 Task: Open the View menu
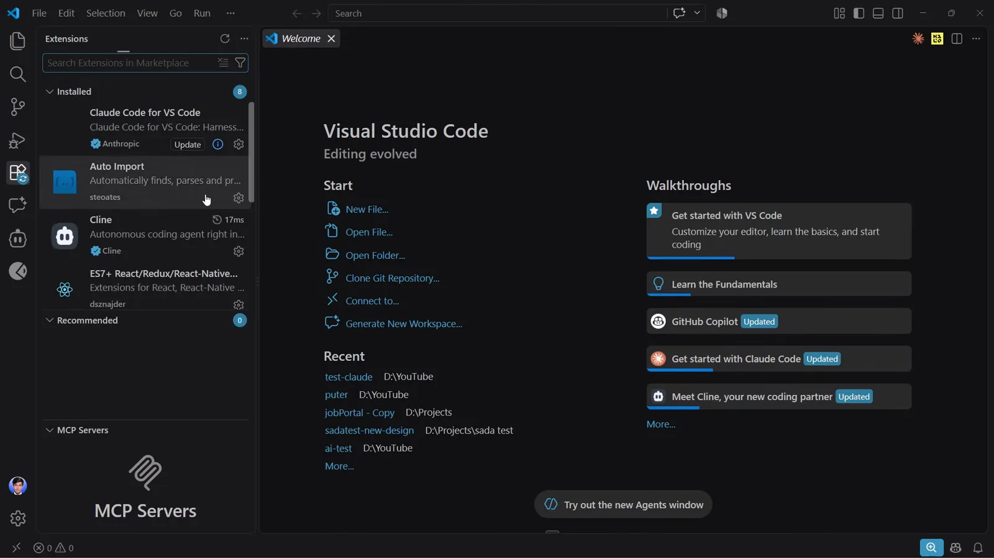point(147,13)
